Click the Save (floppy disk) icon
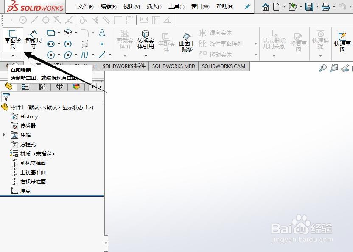The height and width of the screenshot is (252, 353). 309,7
